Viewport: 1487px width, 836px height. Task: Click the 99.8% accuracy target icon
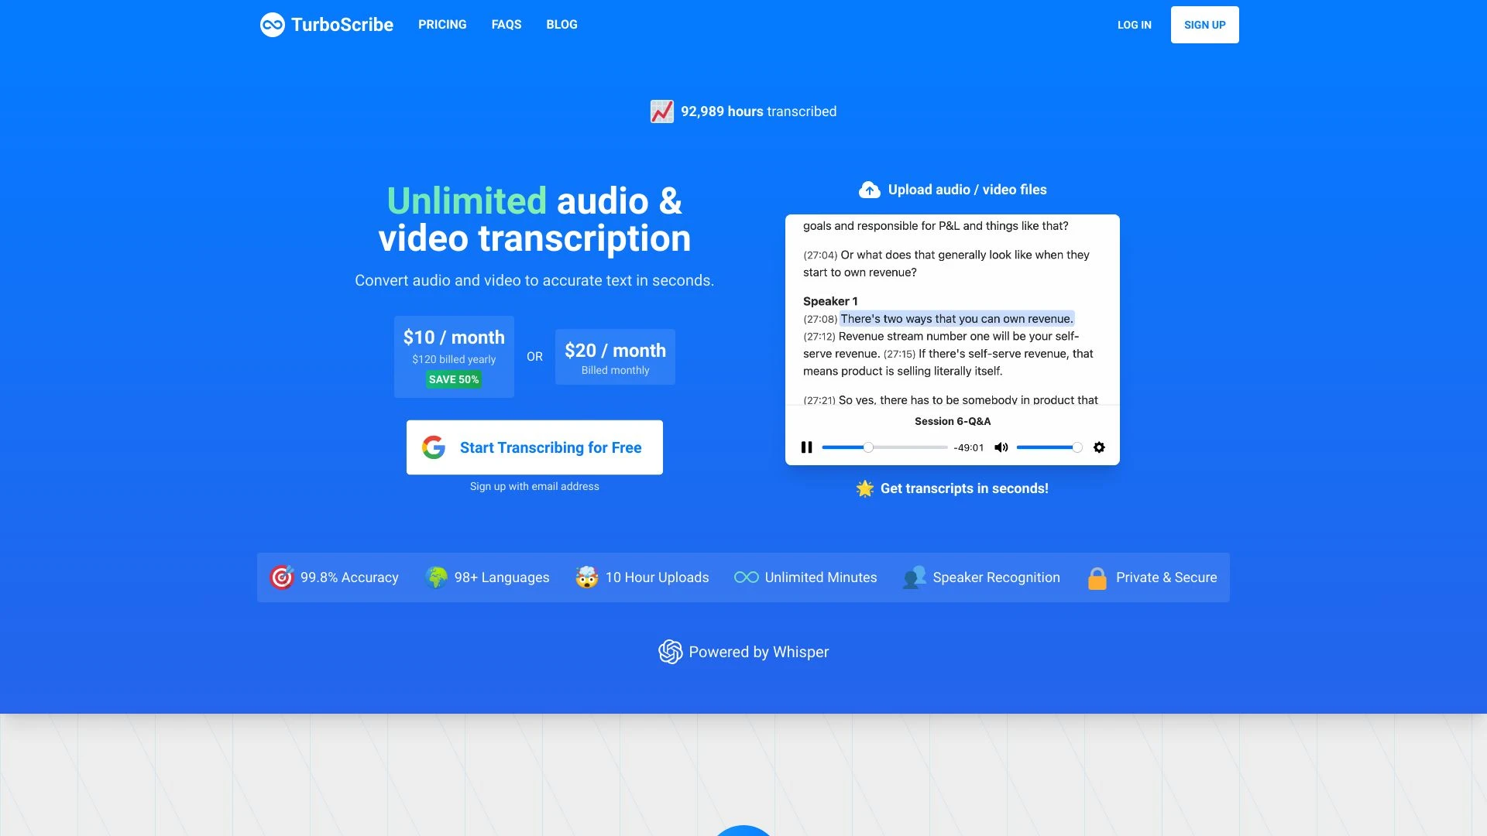[x=281, y=577]
